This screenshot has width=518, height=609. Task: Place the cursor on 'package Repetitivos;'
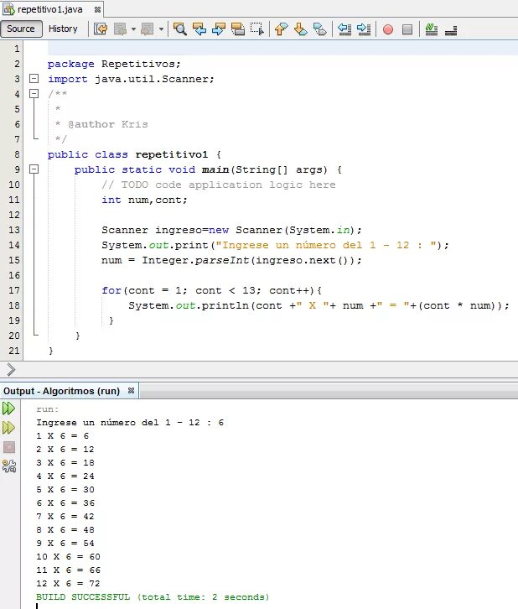tap(114, 64)
